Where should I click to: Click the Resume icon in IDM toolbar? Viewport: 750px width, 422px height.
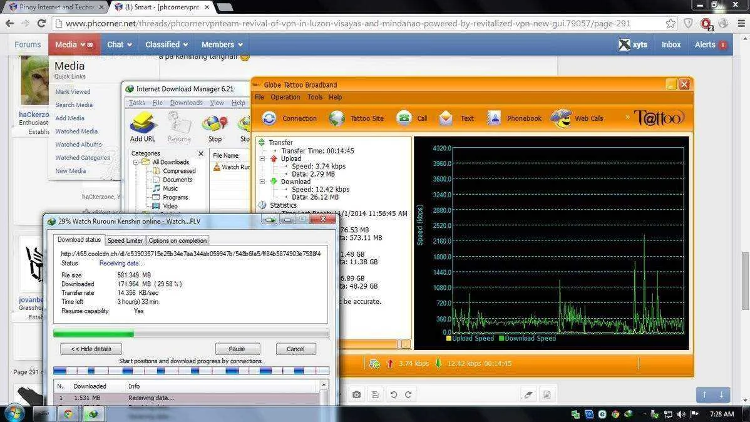click(180, 127)
